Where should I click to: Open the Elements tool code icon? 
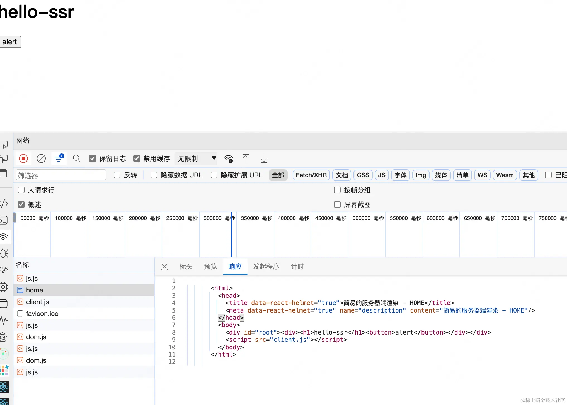4,203
